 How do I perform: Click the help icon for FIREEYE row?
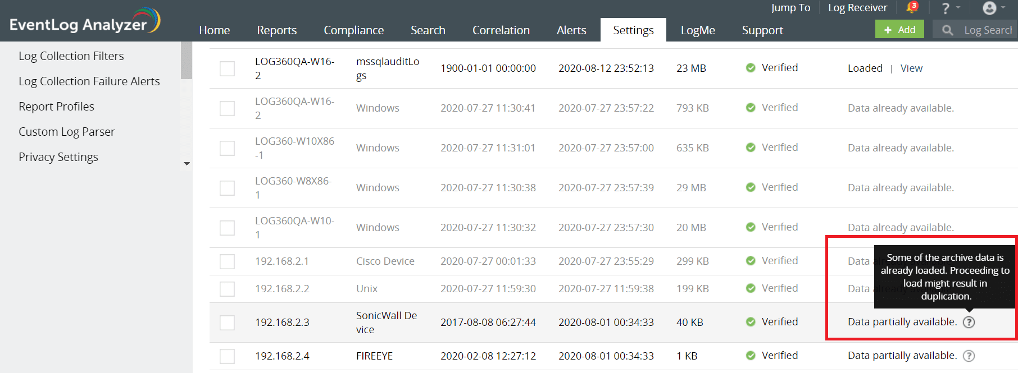point(969,356)
